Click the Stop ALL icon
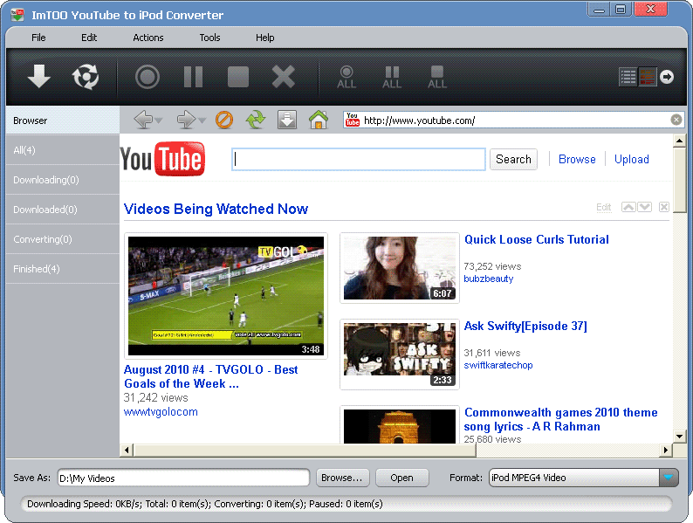The height and width of the screenshot is (523, 693). (437, 78)
